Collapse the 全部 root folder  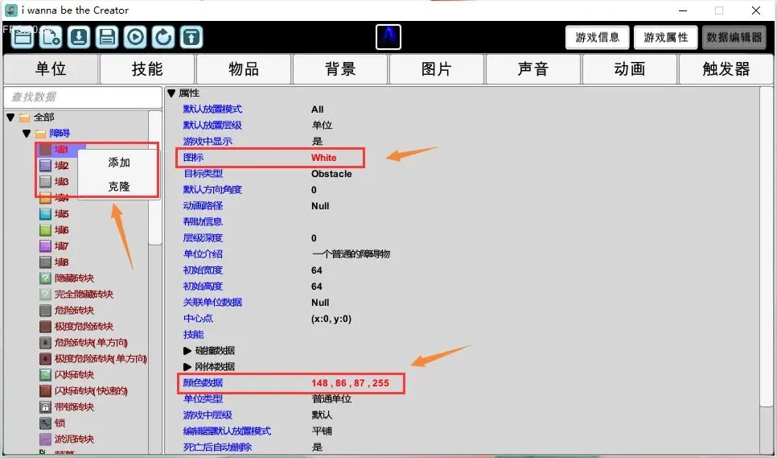10,118
